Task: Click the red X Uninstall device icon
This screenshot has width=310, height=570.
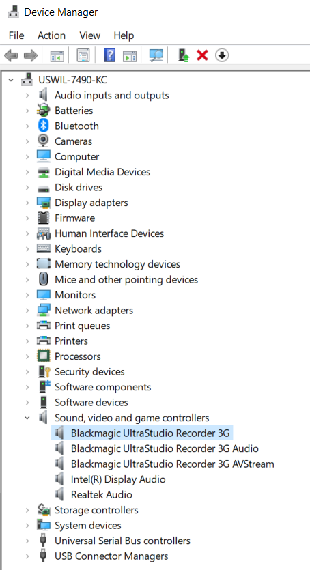Action: click(202, 55)
